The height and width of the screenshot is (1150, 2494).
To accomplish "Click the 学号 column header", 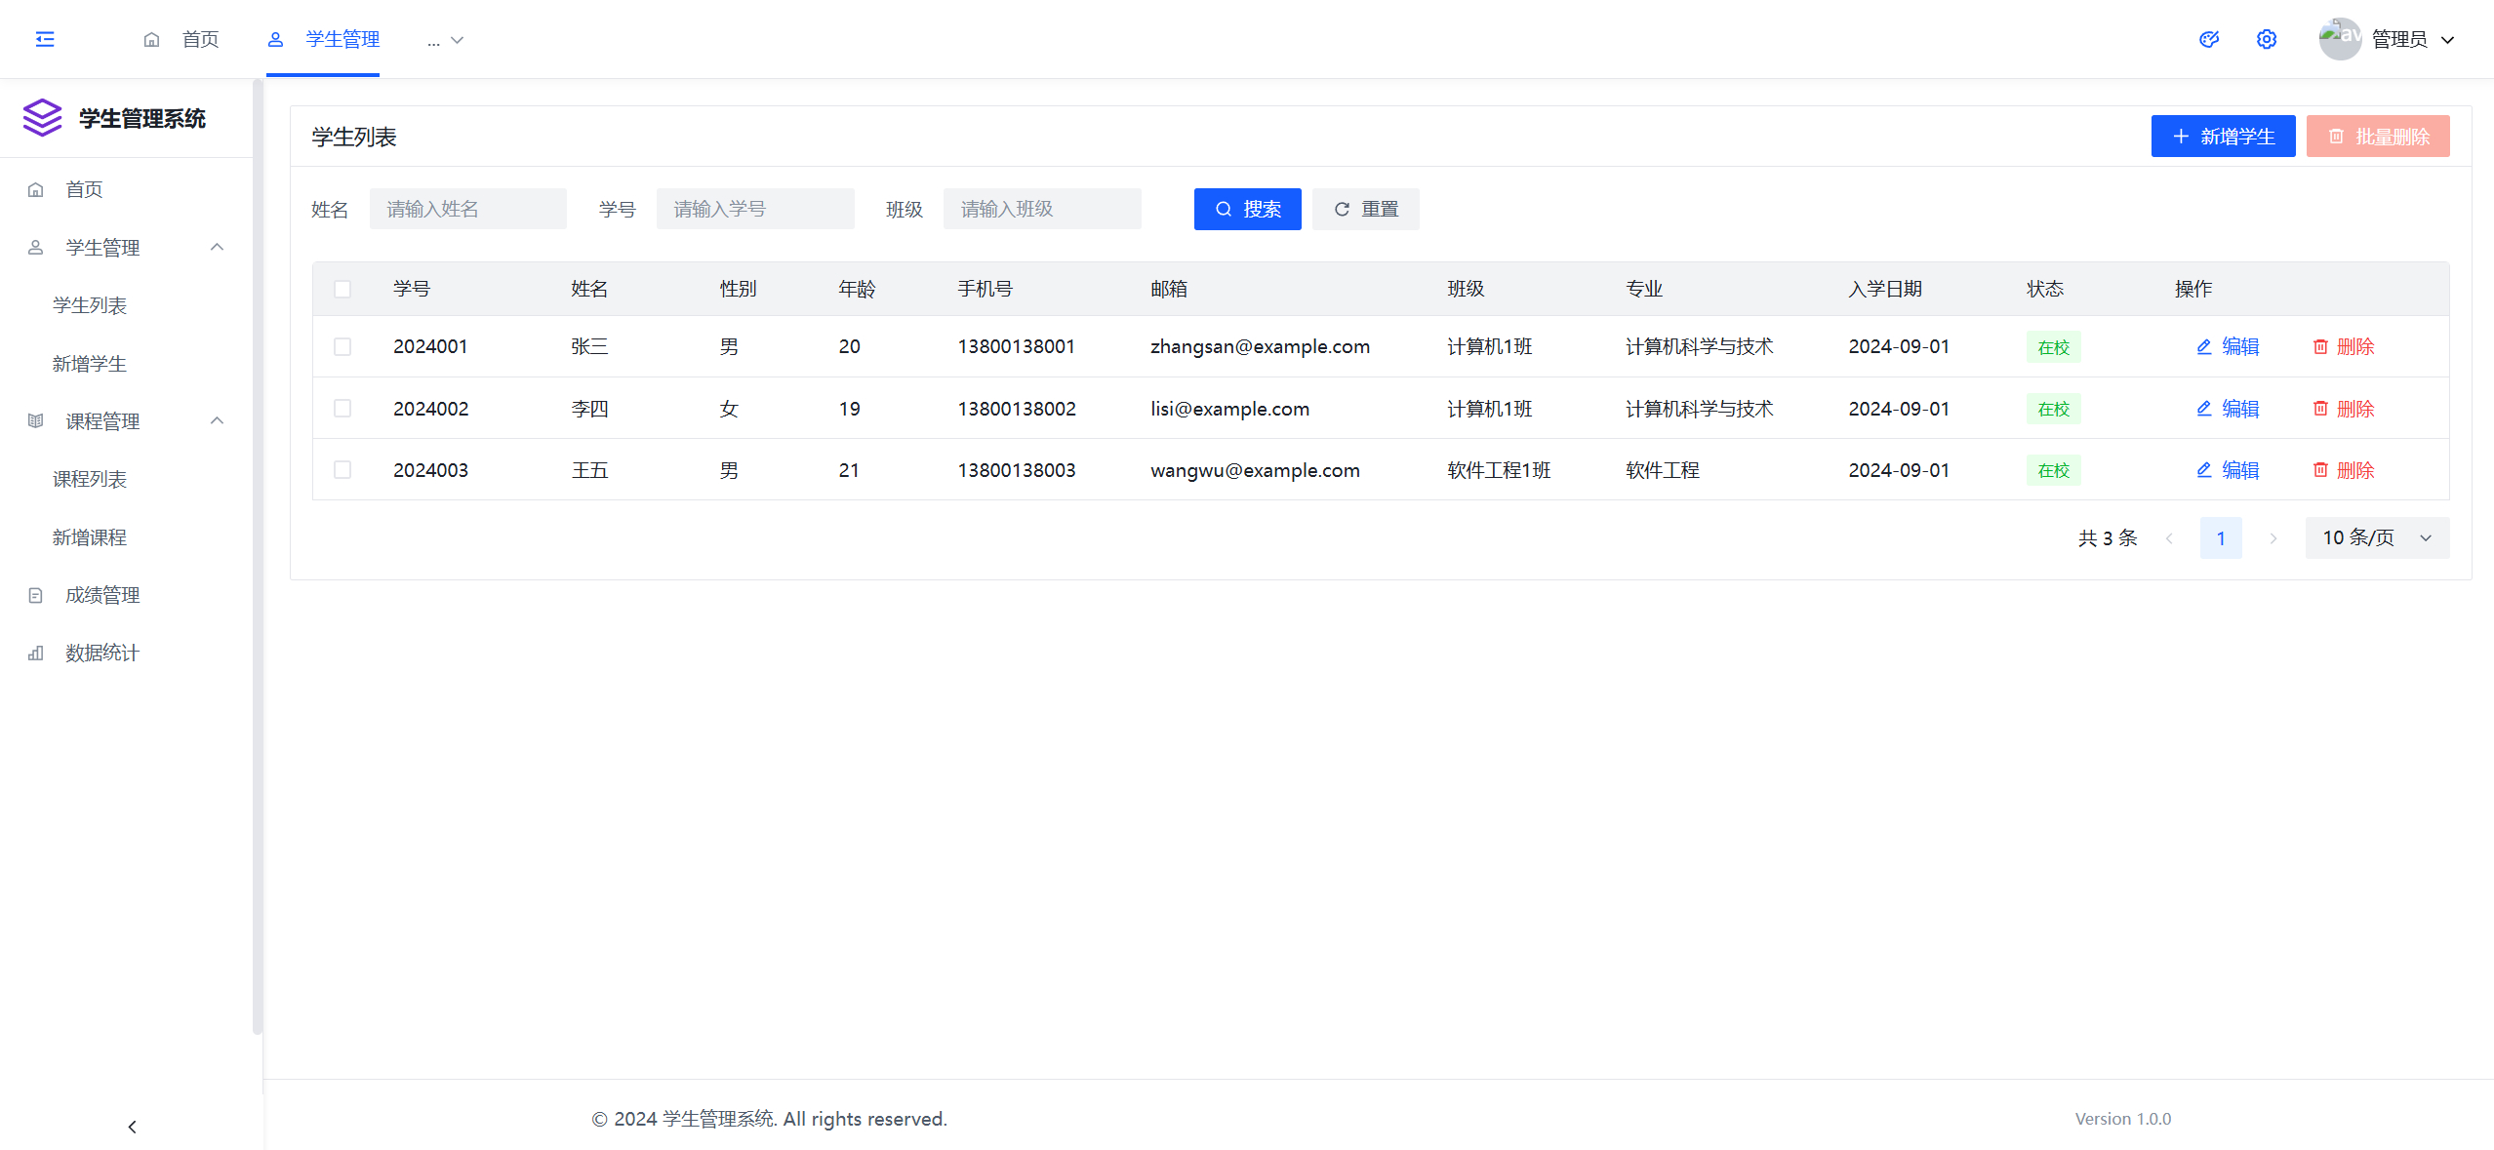I will click(x=412, y=289).
